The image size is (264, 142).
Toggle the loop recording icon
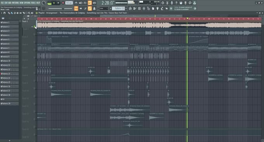[94, 3]
